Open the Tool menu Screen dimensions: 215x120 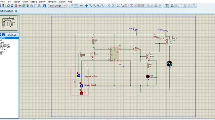click(9, 2)
